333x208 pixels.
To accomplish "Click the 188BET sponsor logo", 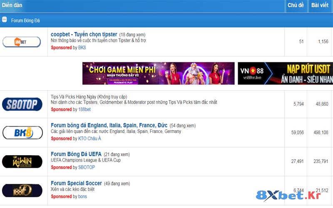I will pyautogui.click(x=22, y=42).
